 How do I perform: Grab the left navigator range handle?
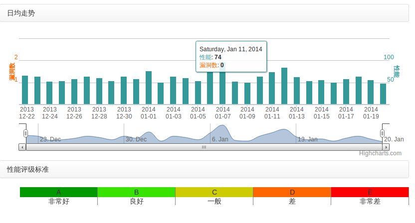[x=25, y=133]
